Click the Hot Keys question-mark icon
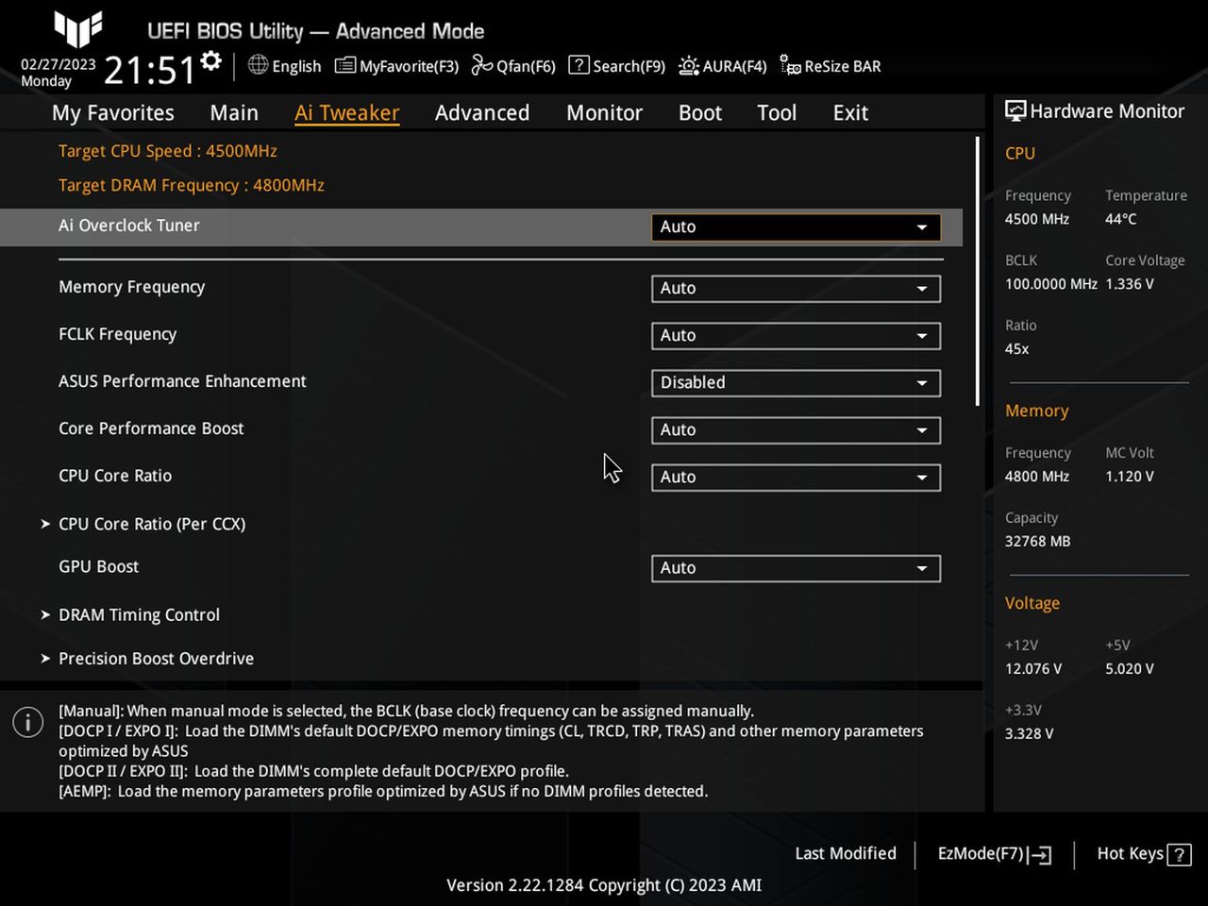 tap(1179, 855)
